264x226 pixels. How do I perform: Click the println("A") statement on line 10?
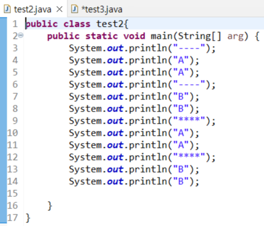coord(134,133)
